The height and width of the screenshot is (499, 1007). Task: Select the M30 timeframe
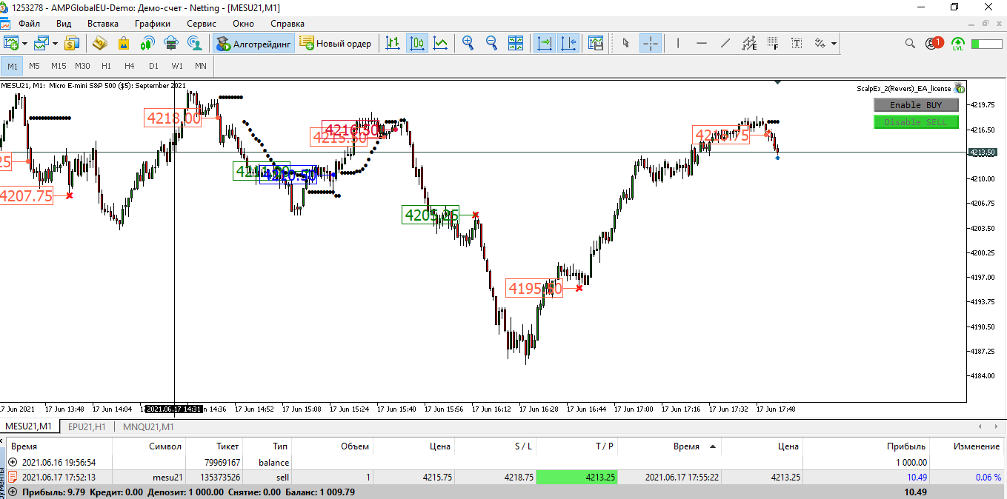pyautogui.click(x=82, y=66)
